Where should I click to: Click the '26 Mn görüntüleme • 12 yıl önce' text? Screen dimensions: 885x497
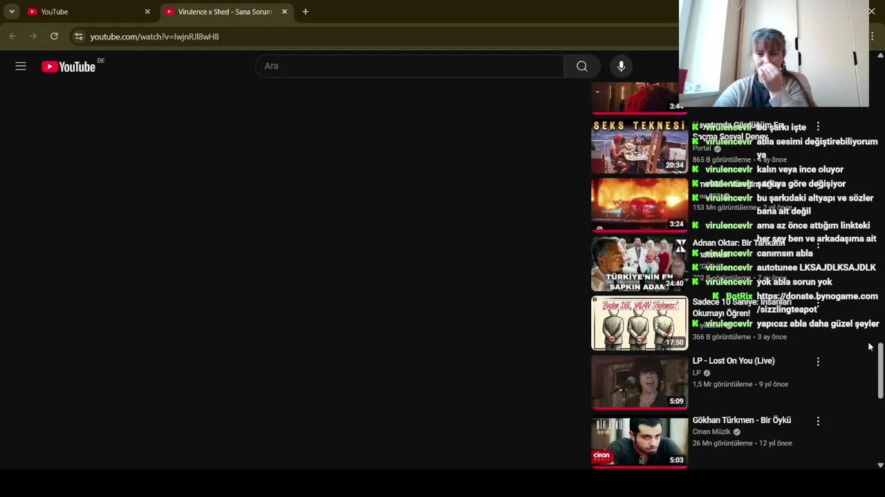click(x=743, y=443)
